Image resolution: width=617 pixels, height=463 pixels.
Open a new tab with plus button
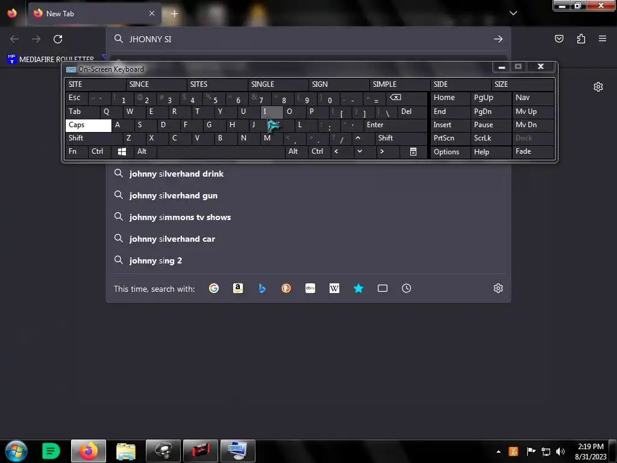click(174, 13)
